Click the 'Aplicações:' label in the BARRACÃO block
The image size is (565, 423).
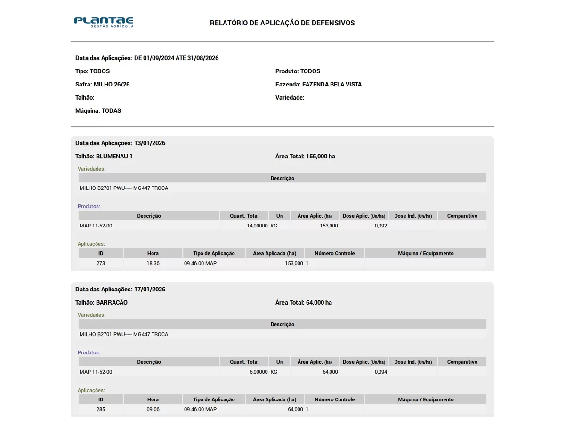[x=91, y=390]
